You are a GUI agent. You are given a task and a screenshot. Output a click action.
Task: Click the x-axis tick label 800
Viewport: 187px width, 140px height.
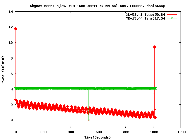(x=126, y=132)
